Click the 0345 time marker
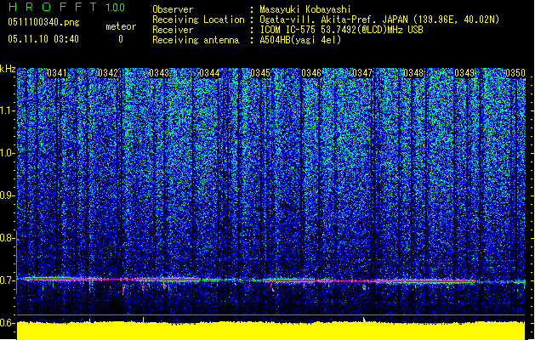The image size is (535, 340). 260,73
